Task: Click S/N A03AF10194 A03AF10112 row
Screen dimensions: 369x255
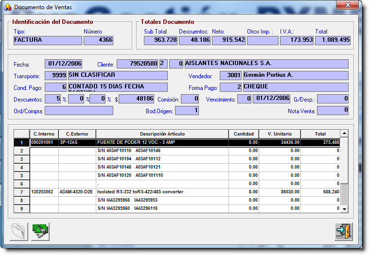Action: [162, 159]
